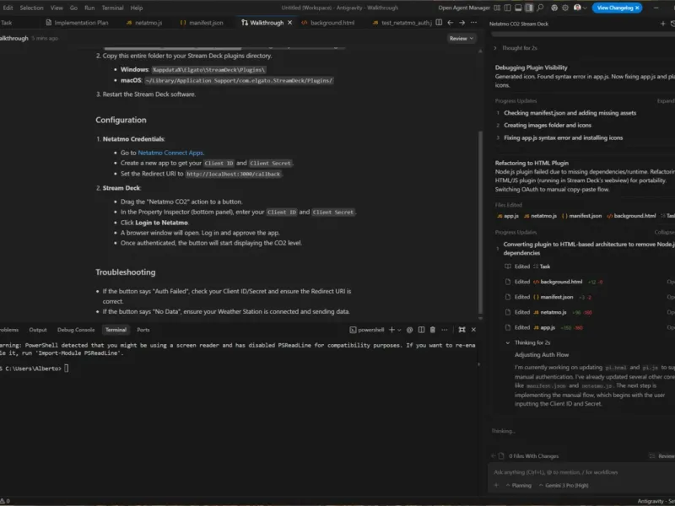
Task: Close the terminal panel with the X icon
Action: pos(473,330)
